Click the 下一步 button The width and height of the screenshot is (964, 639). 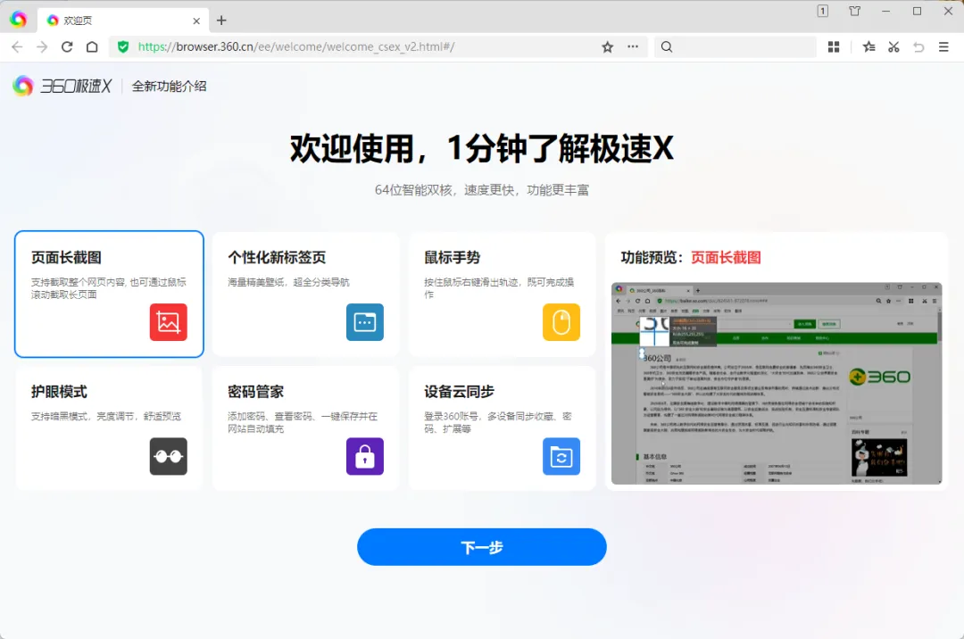pyautogui.click(x=482, y=547)
